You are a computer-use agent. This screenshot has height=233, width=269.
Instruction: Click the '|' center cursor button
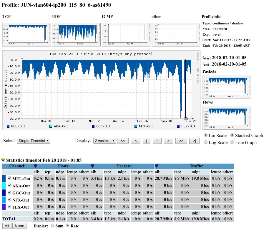click(x=147, y=141)
